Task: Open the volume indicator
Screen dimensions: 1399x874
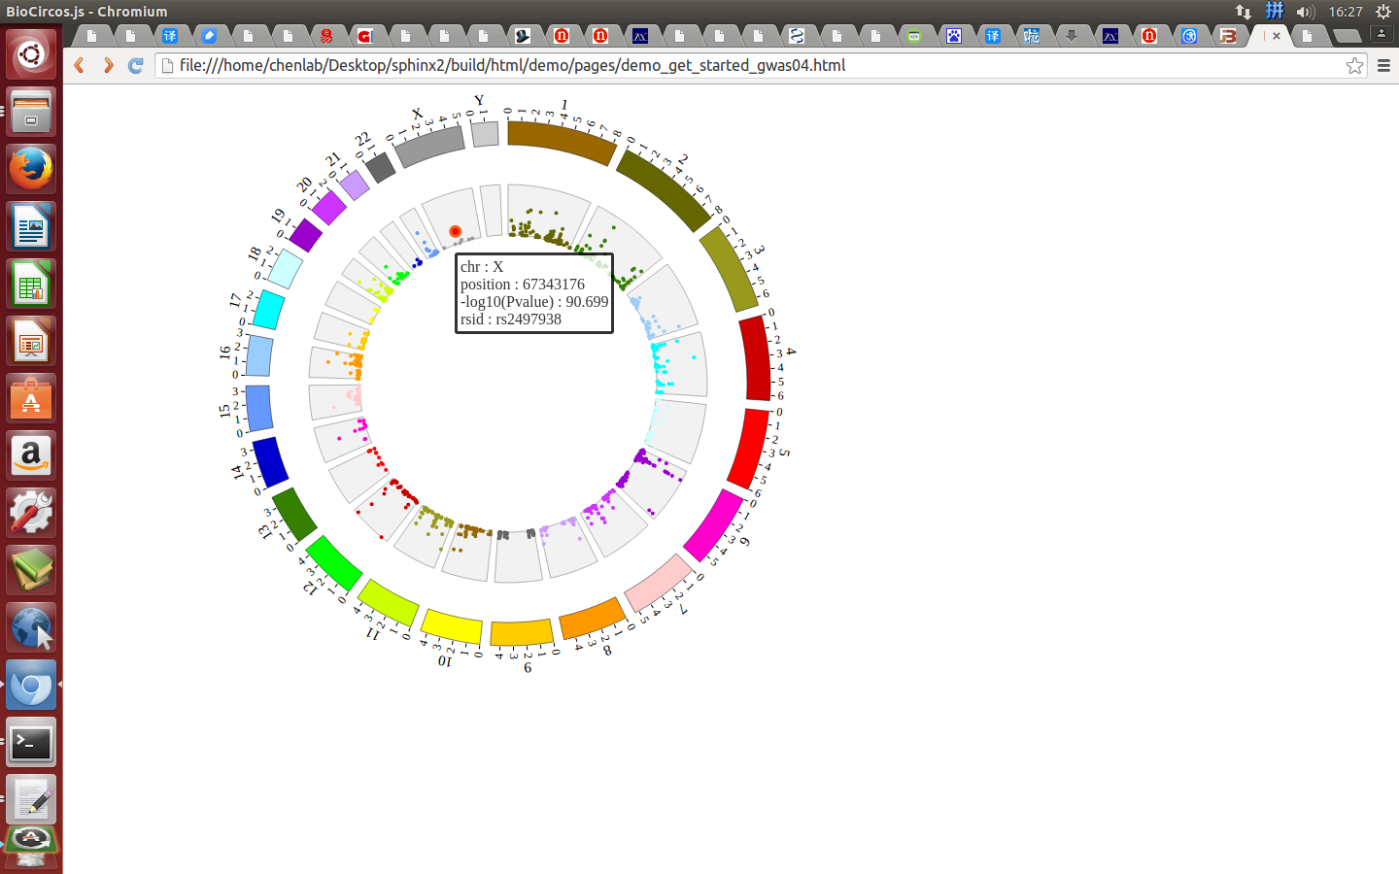Action: (1306, 12)
